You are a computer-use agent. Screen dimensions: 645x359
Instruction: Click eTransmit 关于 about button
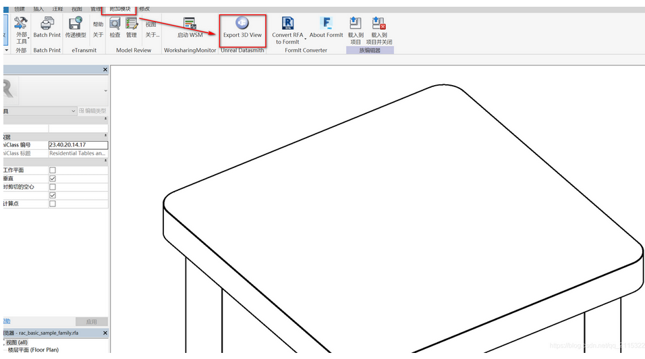(x=98, y=35)
